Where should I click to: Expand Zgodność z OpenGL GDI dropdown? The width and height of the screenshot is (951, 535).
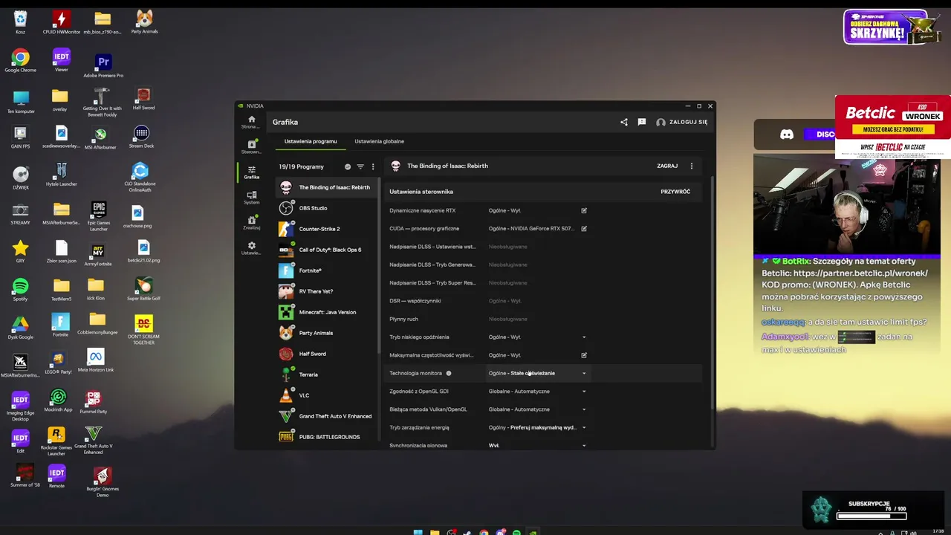click(584, 392)
